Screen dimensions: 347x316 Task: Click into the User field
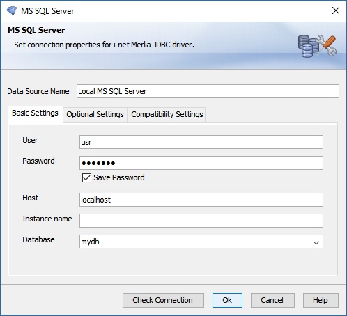[x=201, y=142]
